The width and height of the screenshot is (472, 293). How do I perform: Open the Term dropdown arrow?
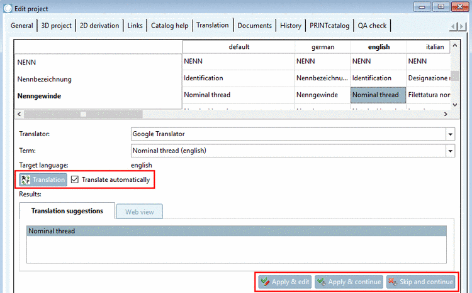(x=451, y=151)
